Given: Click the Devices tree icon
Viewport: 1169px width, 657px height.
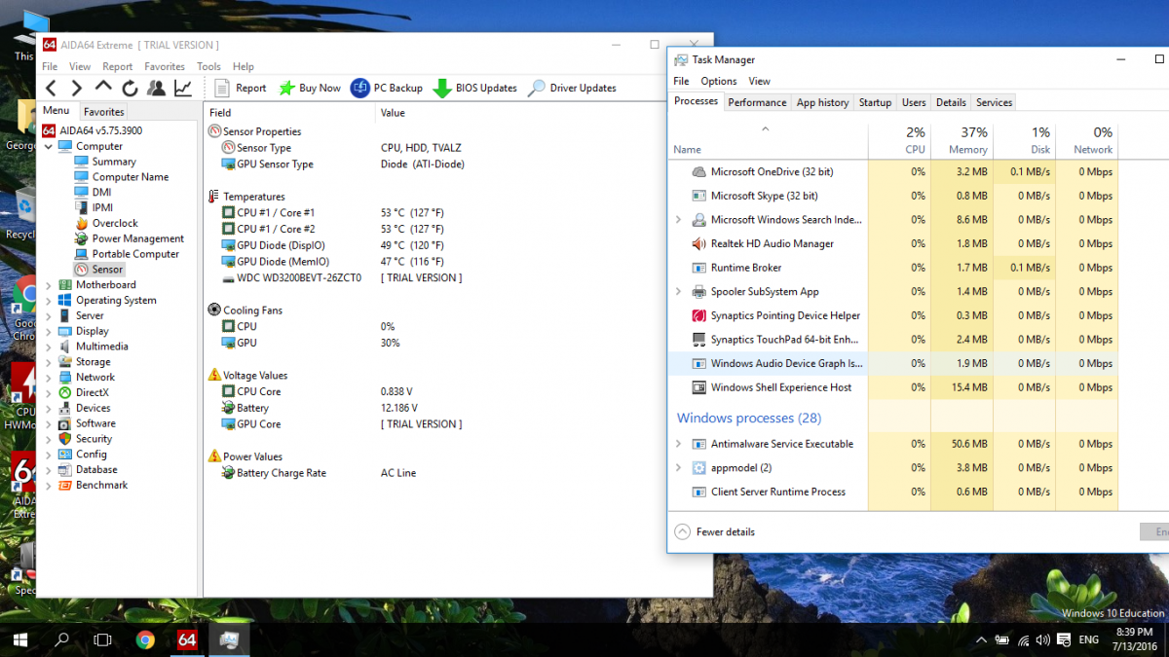Looking at the screenshot, I should pyautogui.click(x=65, y=408).
